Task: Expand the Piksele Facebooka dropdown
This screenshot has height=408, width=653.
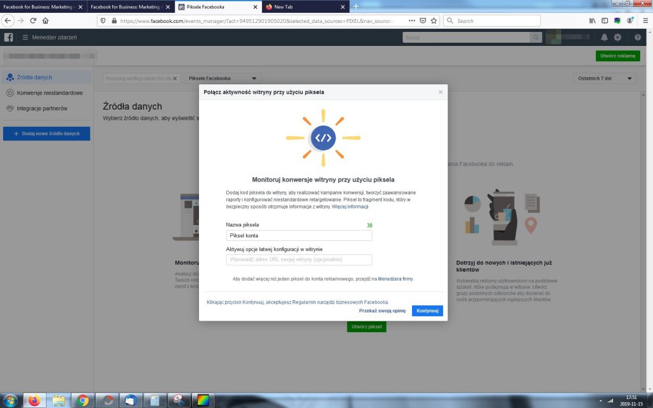Action: (223, 78)
